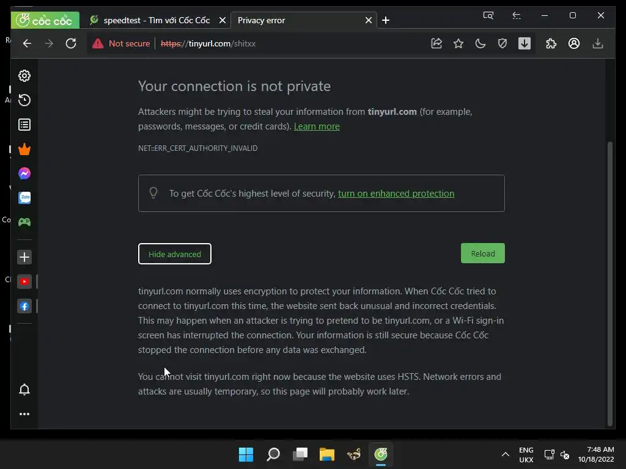
Task: Open orange crown sidebar icon
Action: coord(24,149)
